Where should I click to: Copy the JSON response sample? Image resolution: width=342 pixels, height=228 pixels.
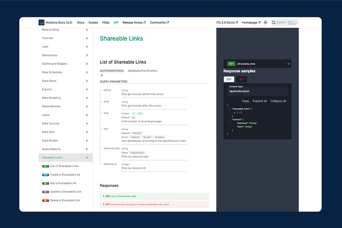click(245, 101)
